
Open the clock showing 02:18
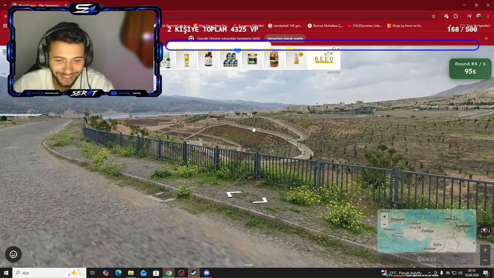[x=472, y=273]
